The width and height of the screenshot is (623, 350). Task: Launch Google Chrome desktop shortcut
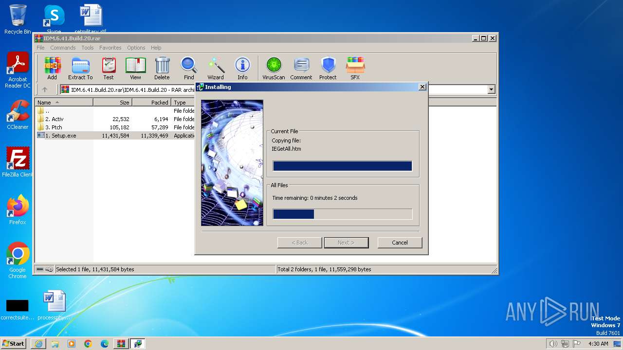pos(18,261)
